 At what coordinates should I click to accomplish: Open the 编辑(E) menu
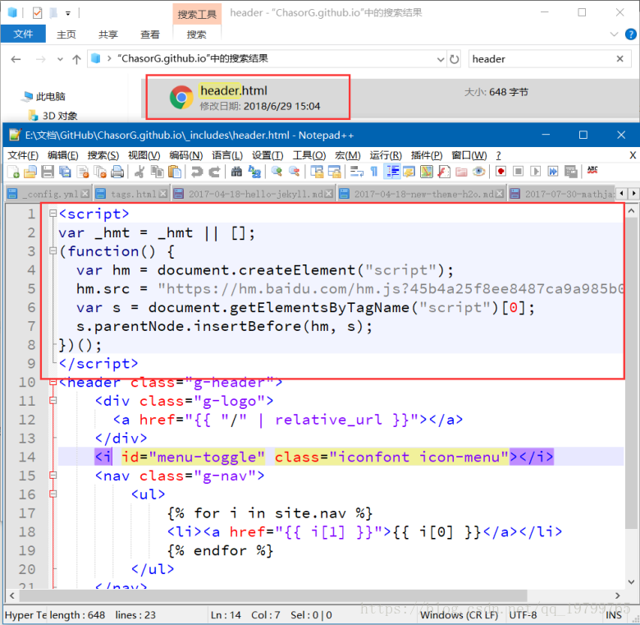pyautogui.click(x=63, y=156)
